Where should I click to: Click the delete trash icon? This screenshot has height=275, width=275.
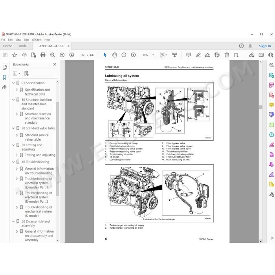click(227, 55)
